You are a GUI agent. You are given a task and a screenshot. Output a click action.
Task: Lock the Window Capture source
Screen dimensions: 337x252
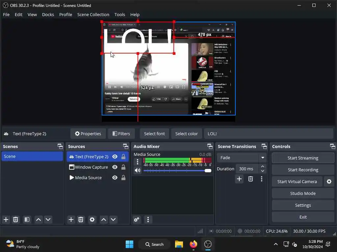point(123,167)
